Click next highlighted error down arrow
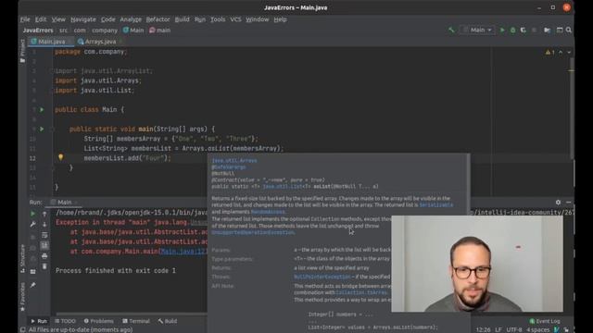The image size is (593, 333). point(569,52)
